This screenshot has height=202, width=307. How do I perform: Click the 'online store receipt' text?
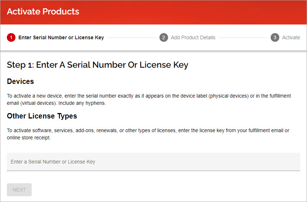29,138
